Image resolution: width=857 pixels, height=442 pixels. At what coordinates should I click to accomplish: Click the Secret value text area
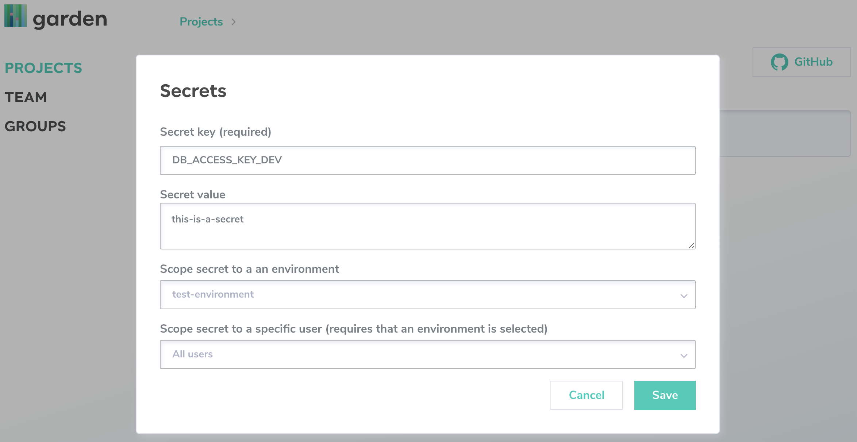(x=427, y=226)
